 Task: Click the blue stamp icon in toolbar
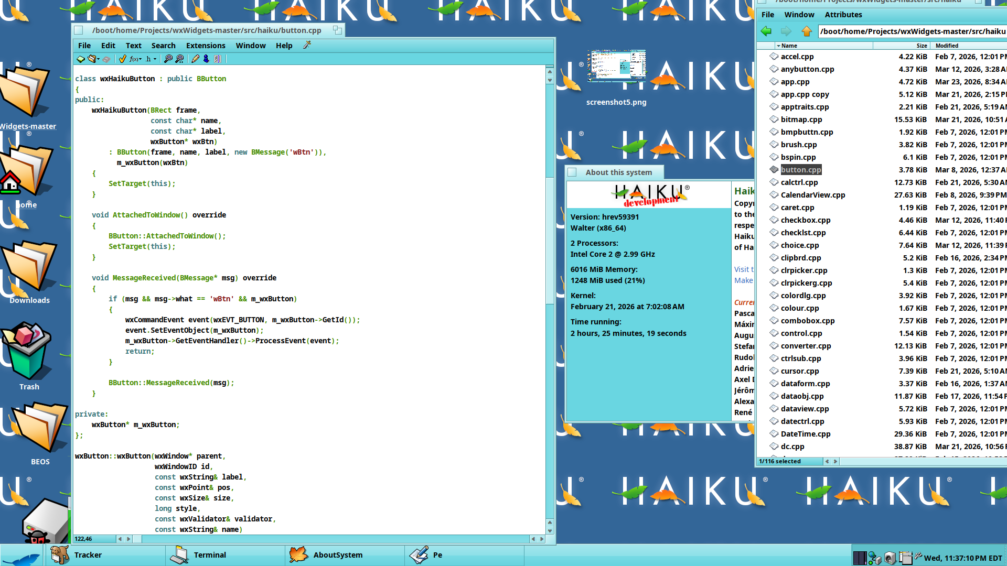coord(206,59)
